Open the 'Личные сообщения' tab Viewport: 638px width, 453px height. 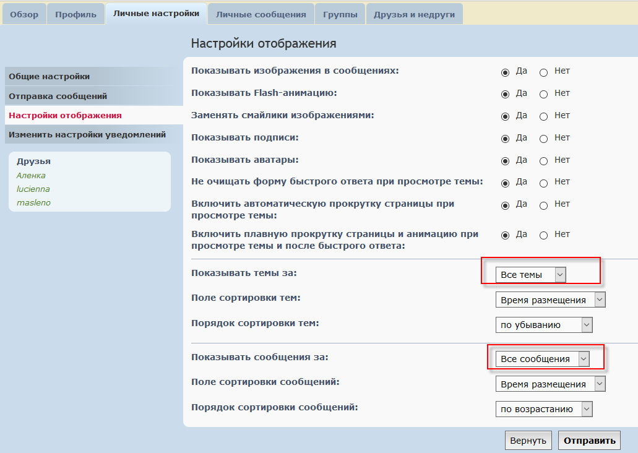tap(261, 14)
